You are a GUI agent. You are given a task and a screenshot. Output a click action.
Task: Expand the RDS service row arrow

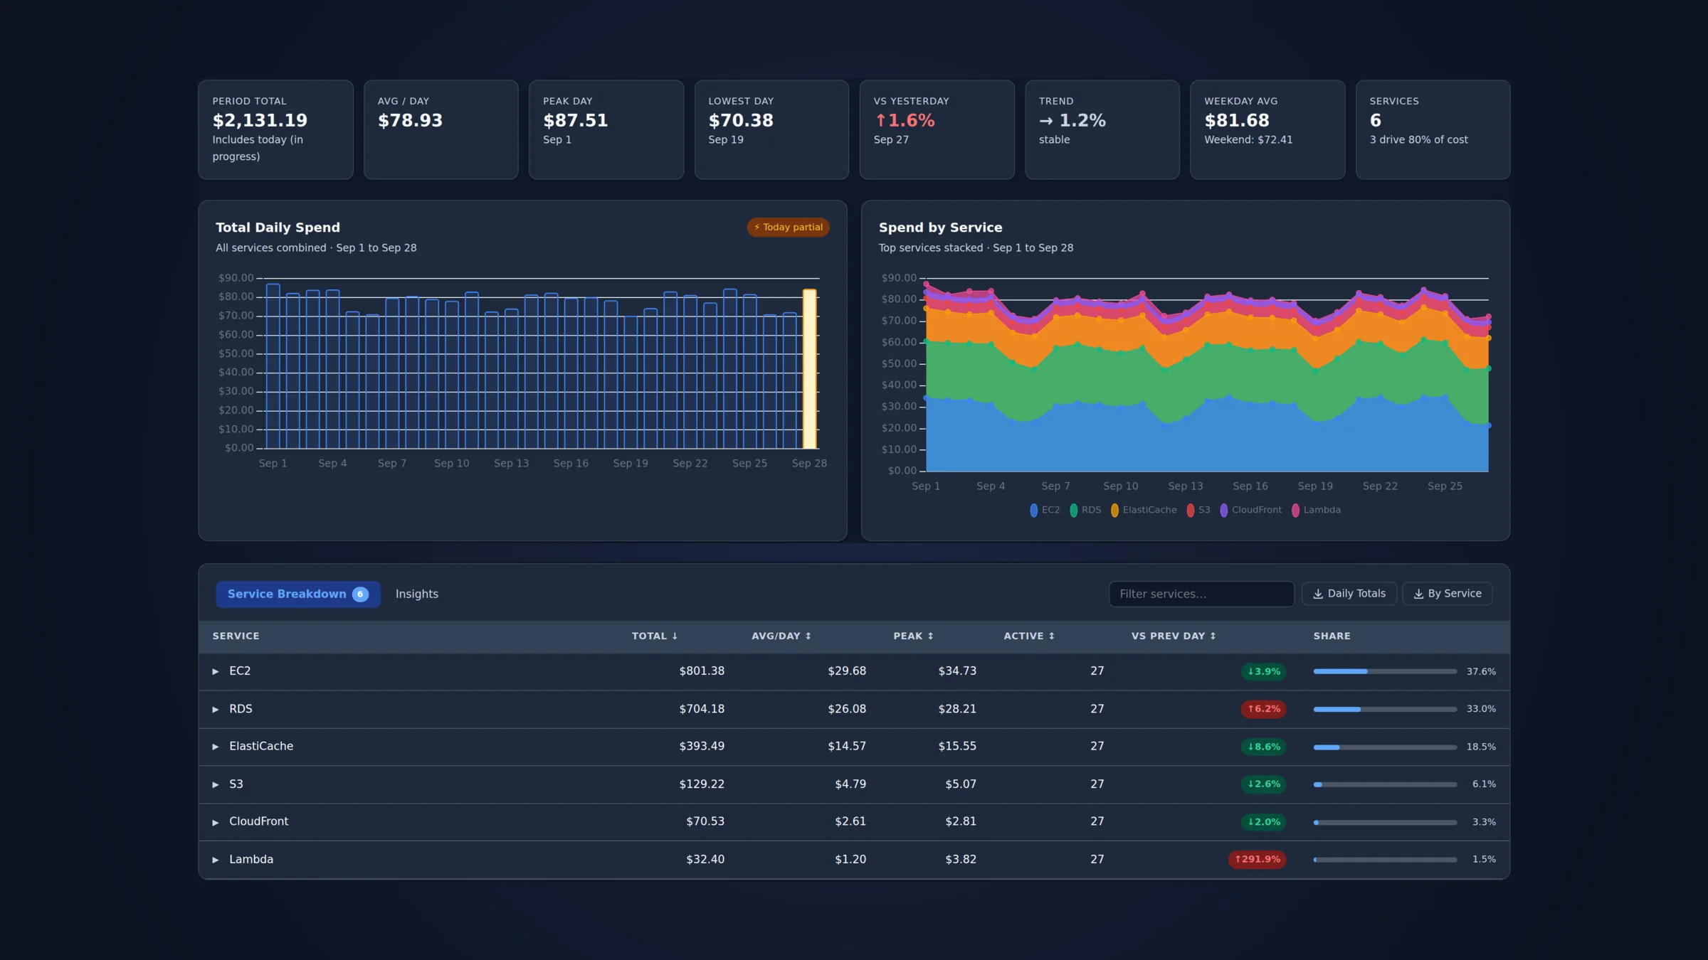click(x=216, y=709)
